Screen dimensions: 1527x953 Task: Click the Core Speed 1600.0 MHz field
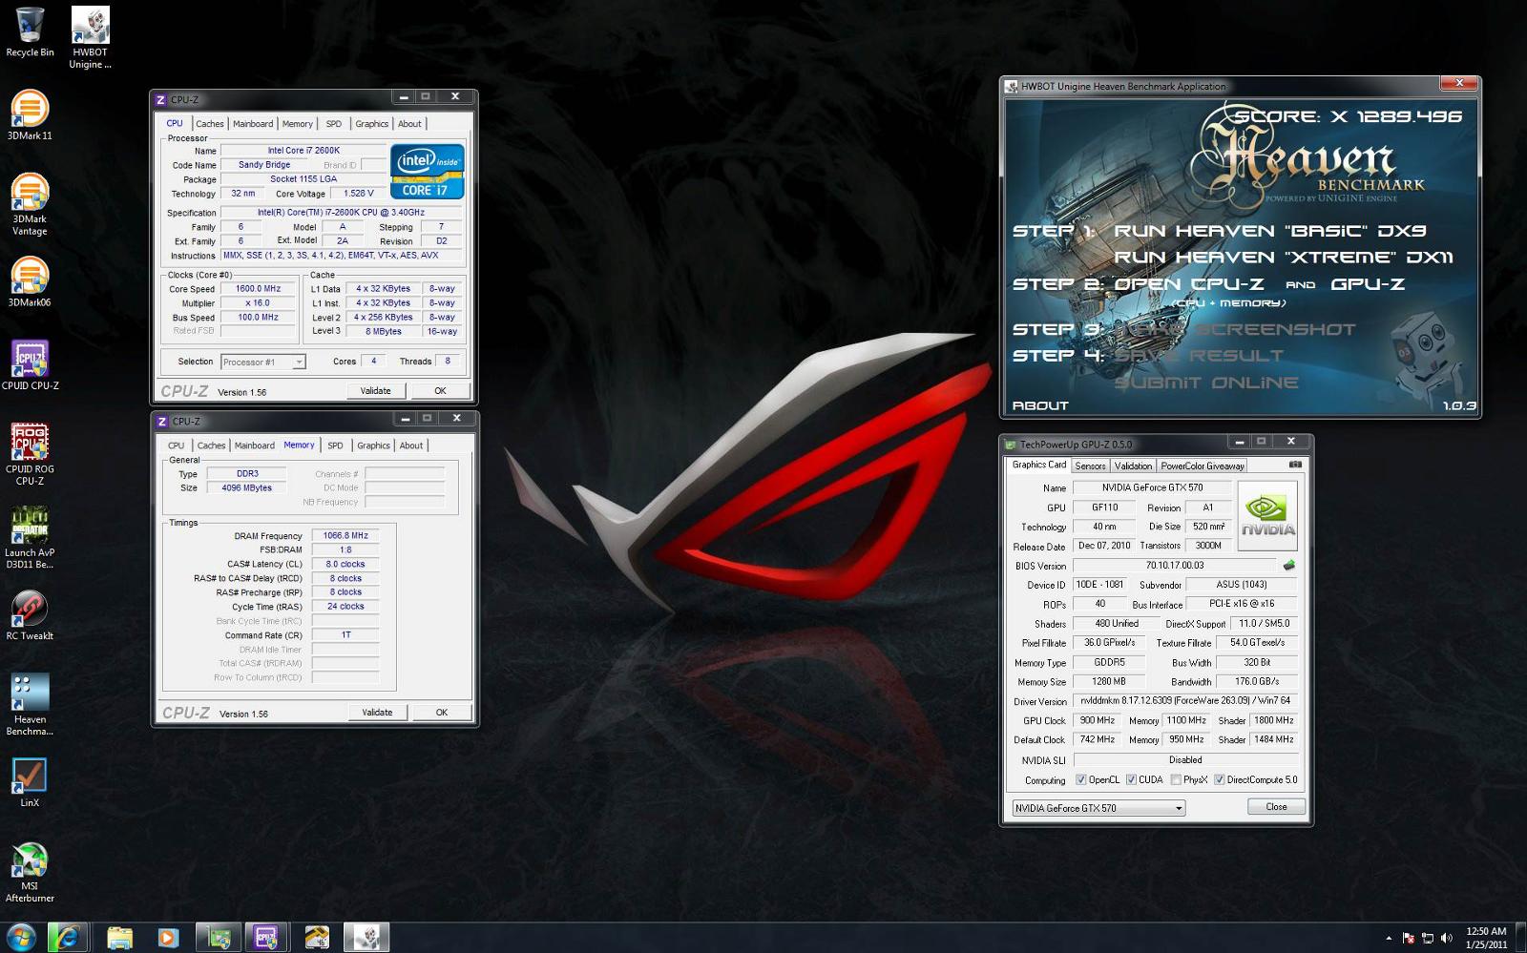tap(258, 289)
